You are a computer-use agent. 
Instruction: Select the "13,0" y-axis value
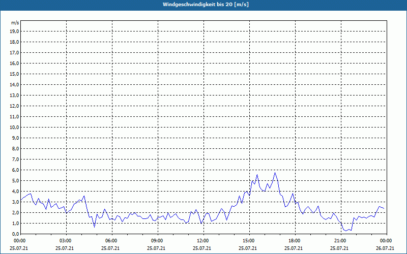click(14, 96)
